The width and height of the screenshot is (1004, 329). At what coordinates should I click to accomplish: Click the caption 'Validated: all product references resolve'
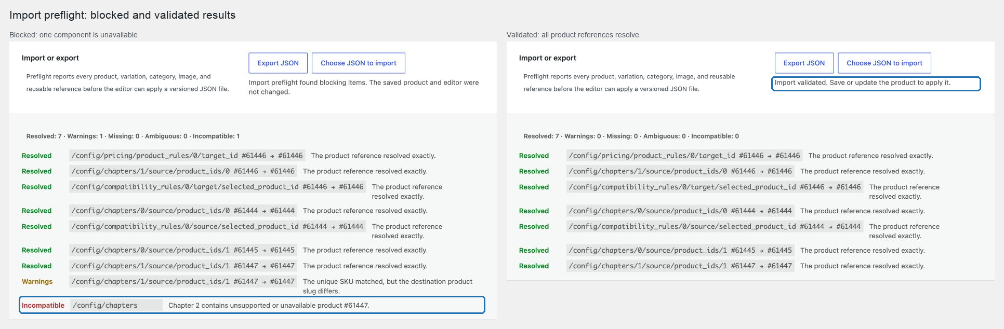click(573, 35)
